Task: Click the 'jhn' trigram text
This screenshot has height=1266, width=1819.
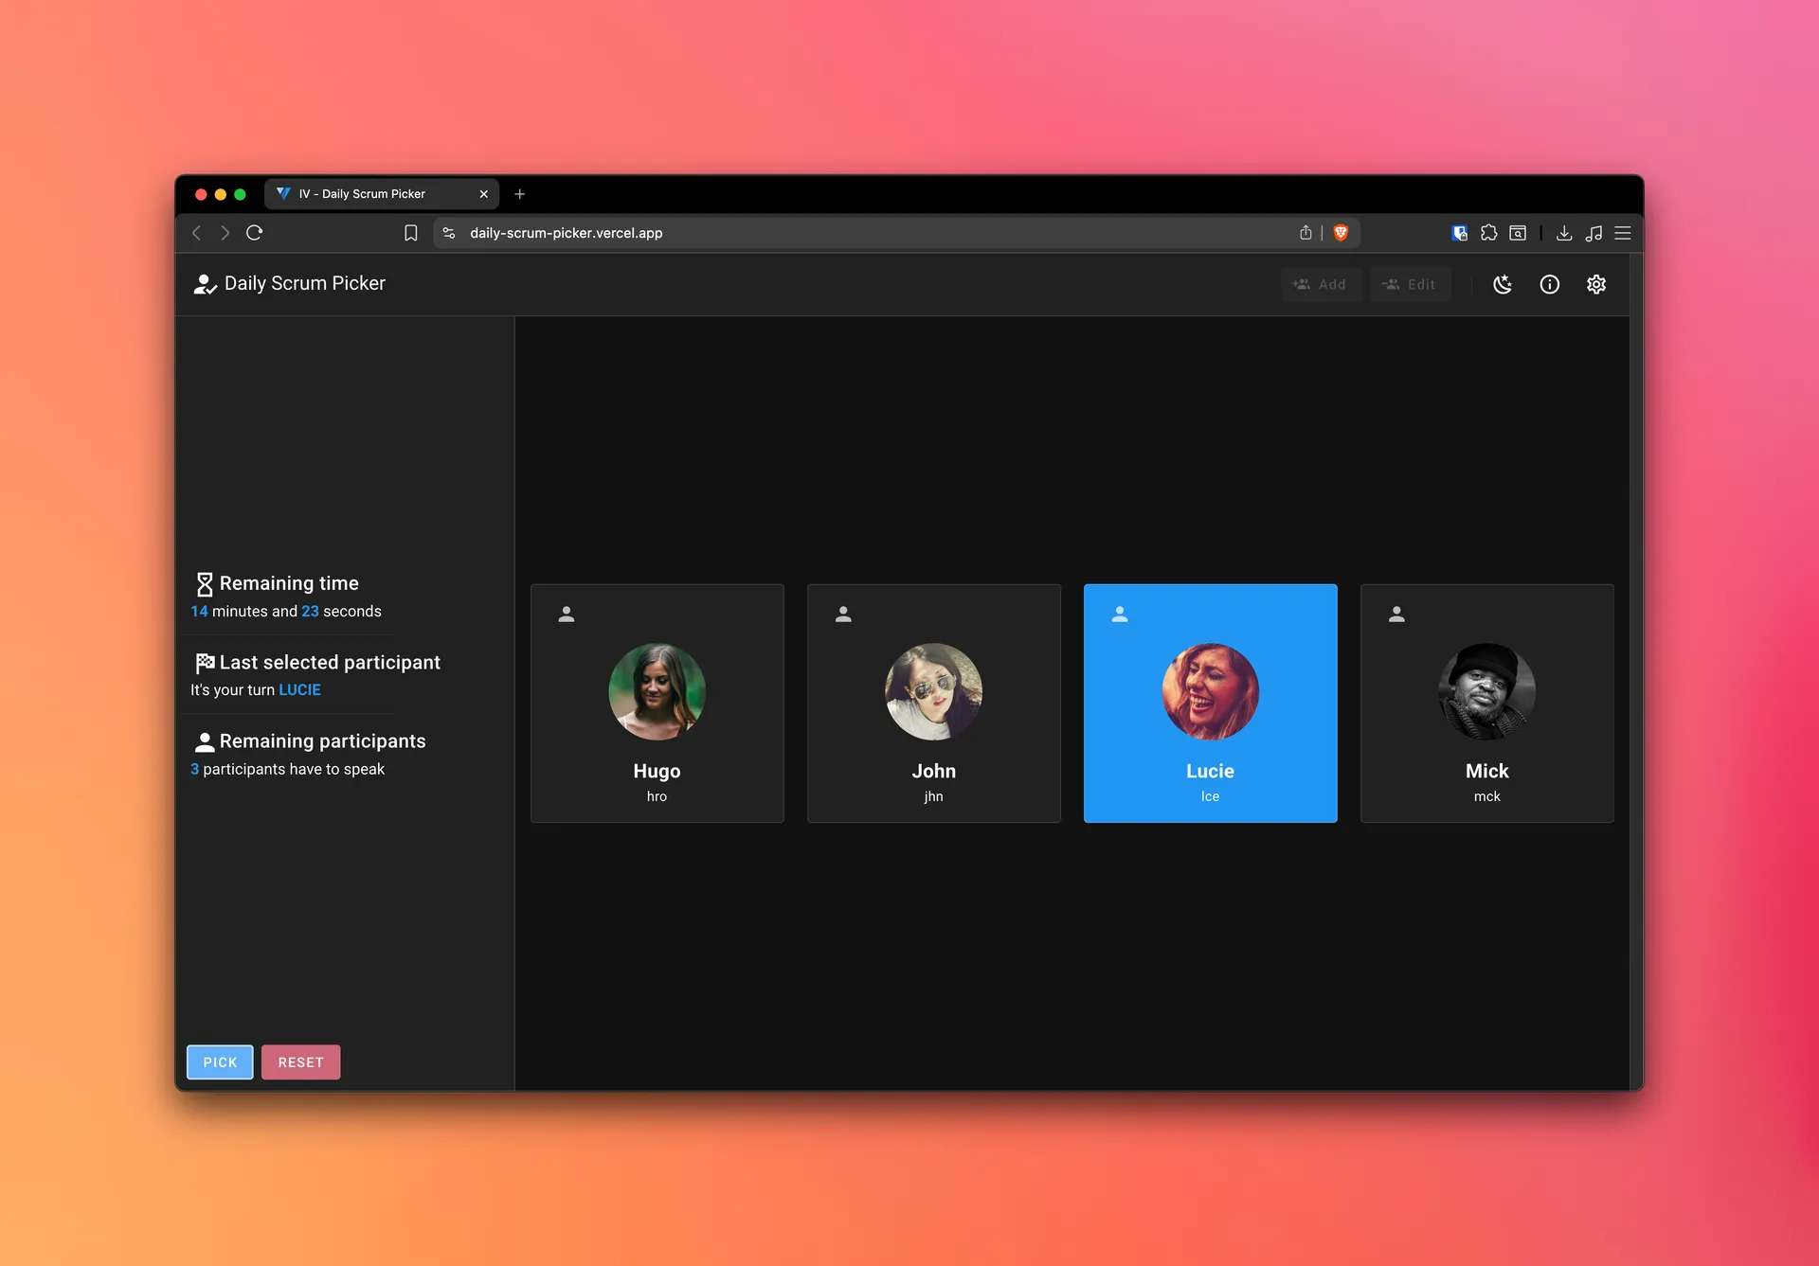Action: click(933, 796)
